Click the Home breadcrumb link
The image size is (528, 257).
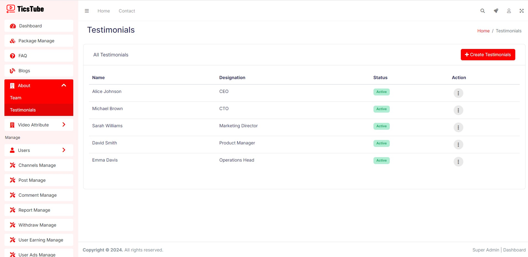click(483, 31)
